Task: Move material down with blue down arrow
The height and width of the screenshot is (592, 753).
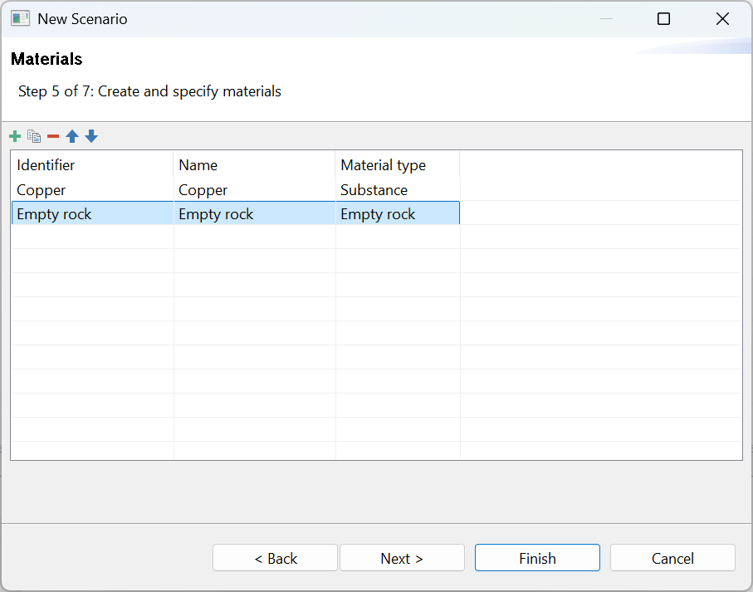Action: point(91,136)
